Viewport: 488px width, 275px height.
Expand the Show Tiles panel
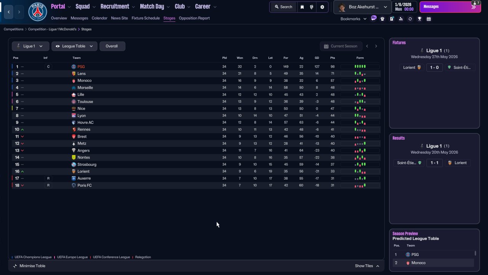tap(367, 266)
